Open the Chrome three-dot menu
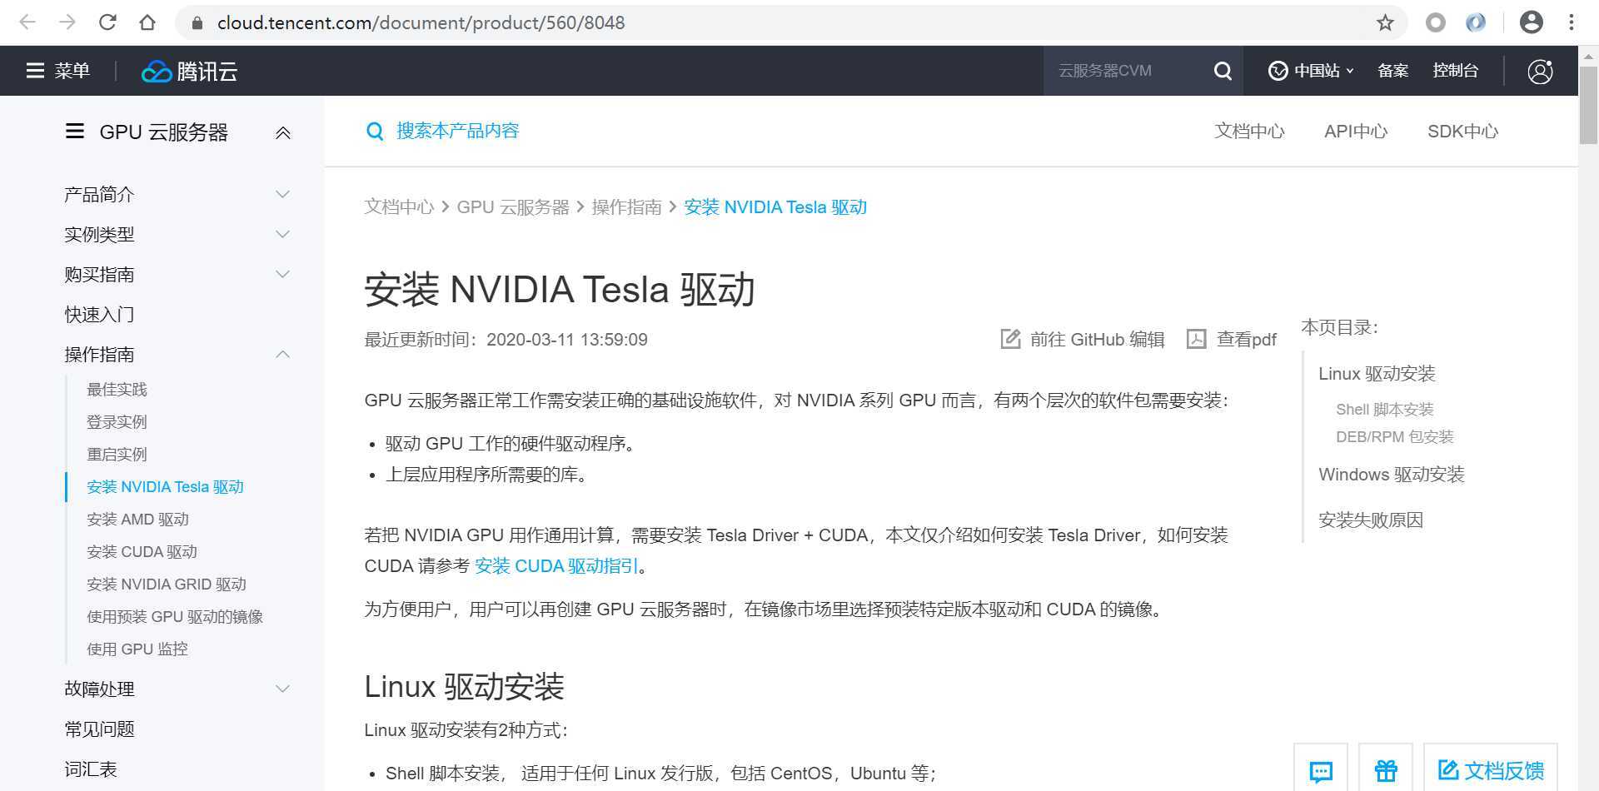The image size is (1599, 791). (1571, 22)
